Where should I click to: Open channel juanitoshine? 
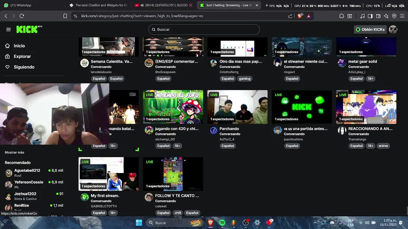[293, 139]
